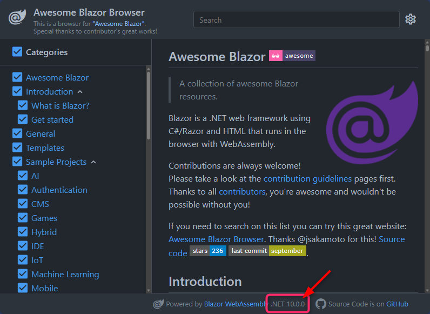Select the CMS category label
The height and width of the screenshot is (314, 430).
(x=40, y=204)
